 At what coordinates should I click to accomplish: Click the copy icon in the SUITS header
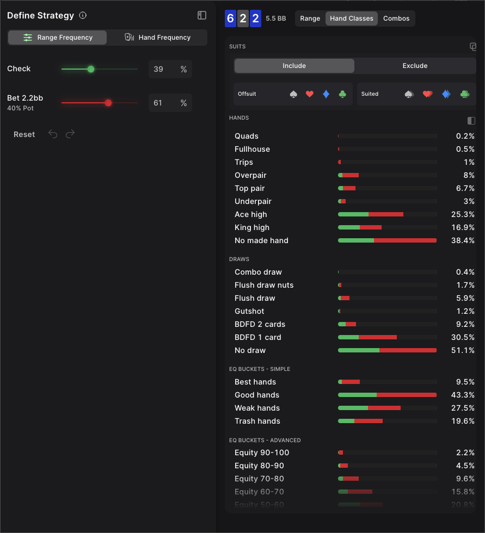[472, 47]
